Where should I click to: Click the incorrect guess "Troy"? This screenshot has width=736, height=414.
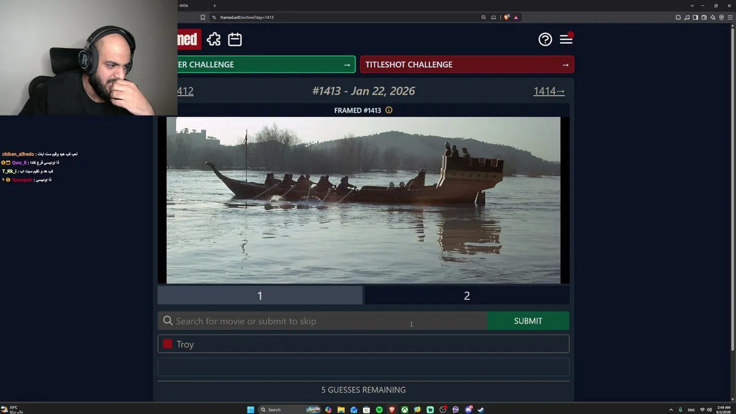[x=363, y=344]
